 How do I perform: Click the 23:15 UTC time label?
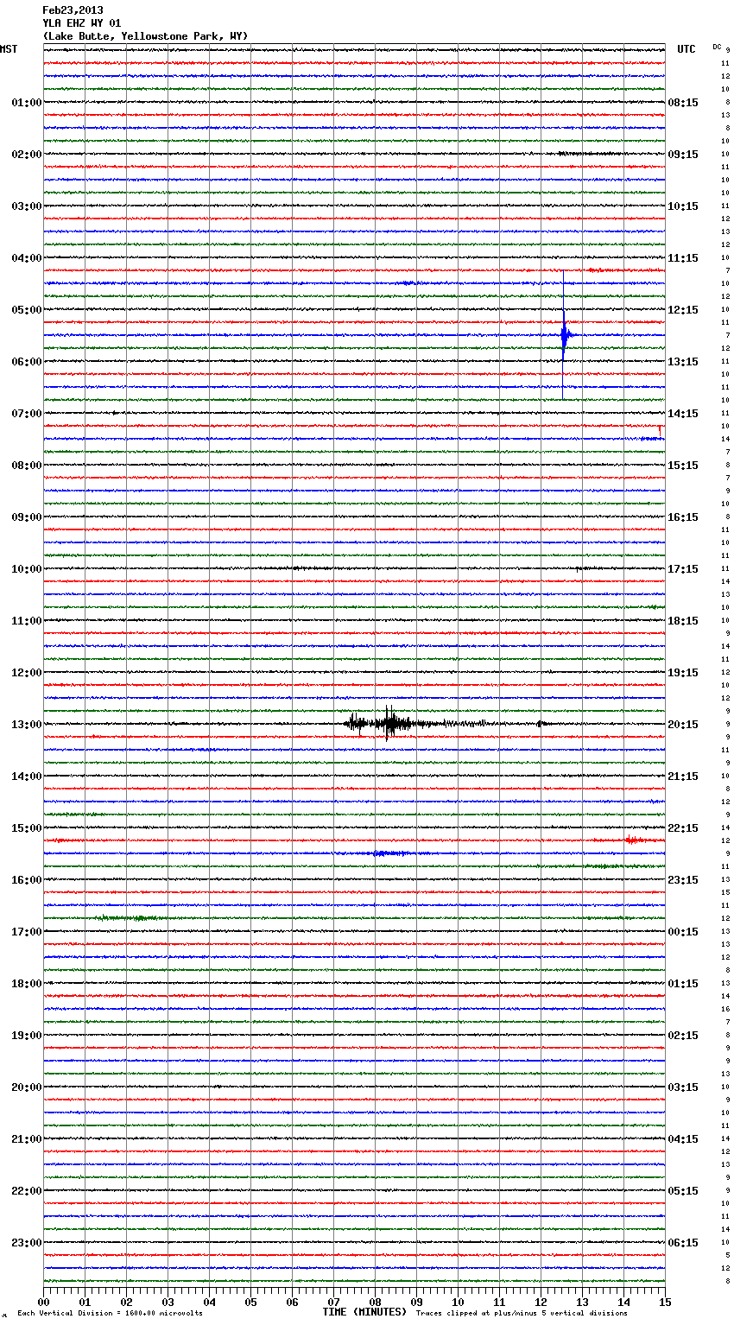pos(683,880)
